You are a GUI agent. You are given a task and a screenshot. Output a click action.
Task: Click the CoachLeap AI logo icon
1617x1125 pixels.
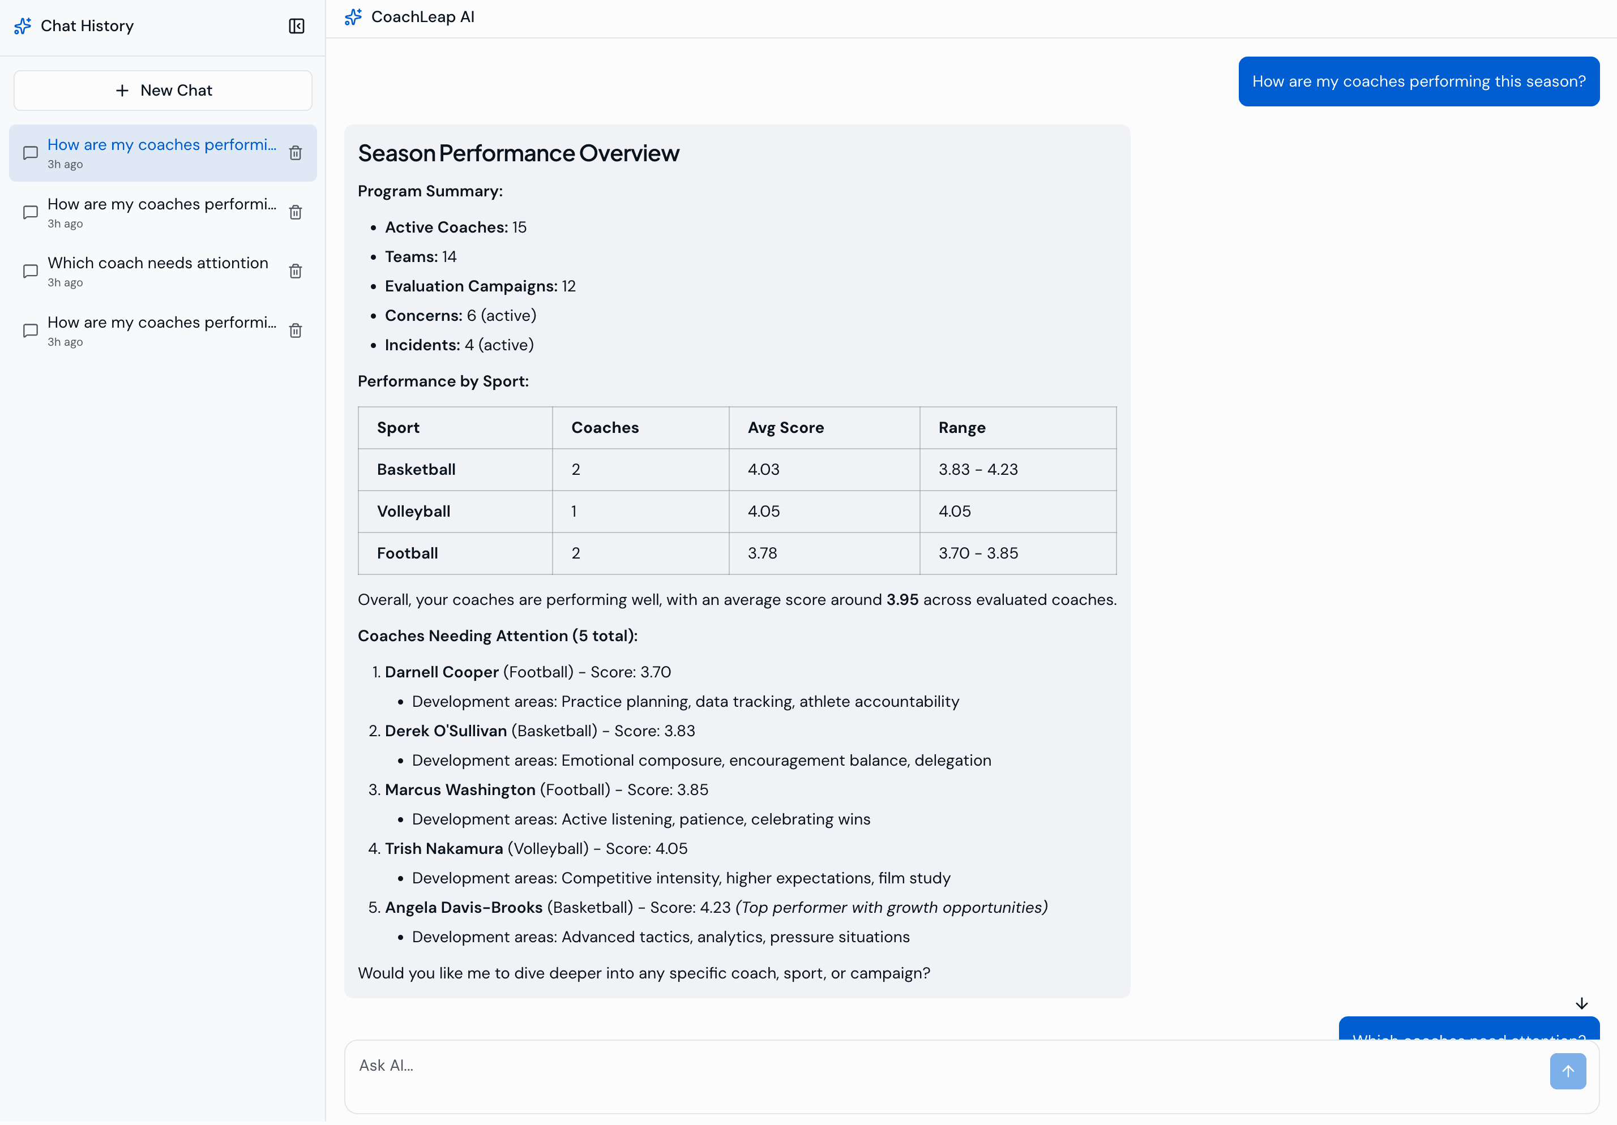pos(353,17)
